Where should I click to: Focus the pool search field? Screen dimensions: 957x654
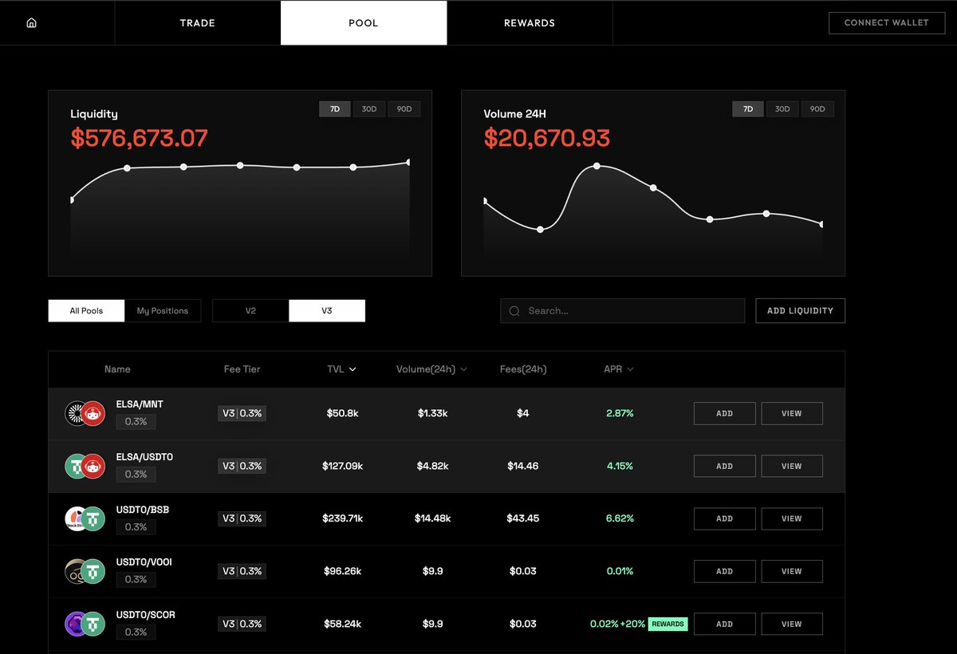tap(622, 311)
